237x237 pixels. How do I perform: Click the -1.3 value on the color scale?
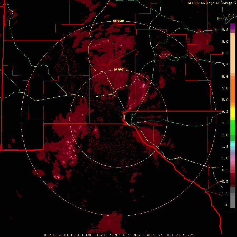click(224, 193)
